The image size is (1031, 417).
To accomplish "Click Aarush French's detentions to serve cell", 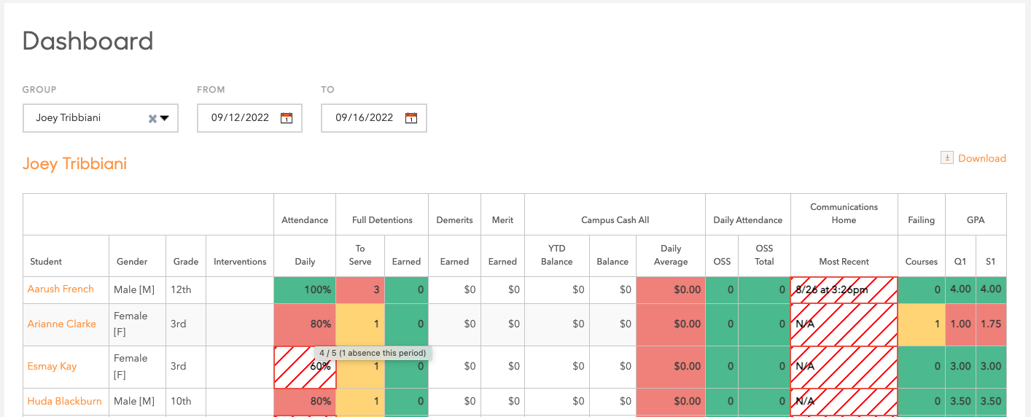I will [x=360, y=289].
